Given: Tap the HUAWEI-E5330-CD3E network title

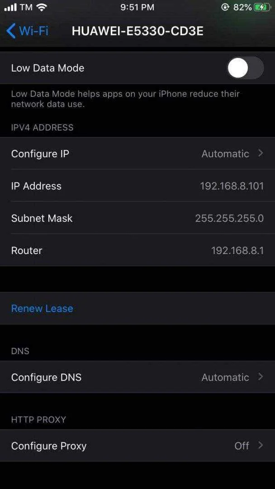Looking at the screenshot, I should click(137, 31).
